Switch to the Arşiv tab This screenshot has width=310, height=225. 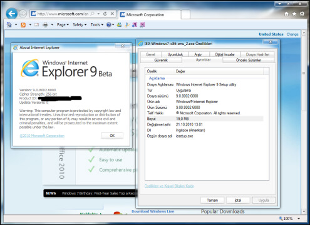coord(198,54)
